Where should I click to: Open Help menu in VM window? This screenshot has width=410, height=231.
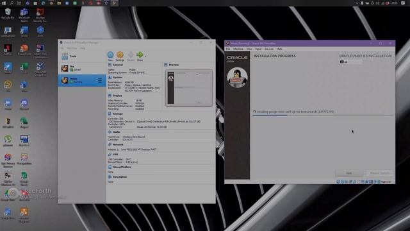tap(279, 49)
